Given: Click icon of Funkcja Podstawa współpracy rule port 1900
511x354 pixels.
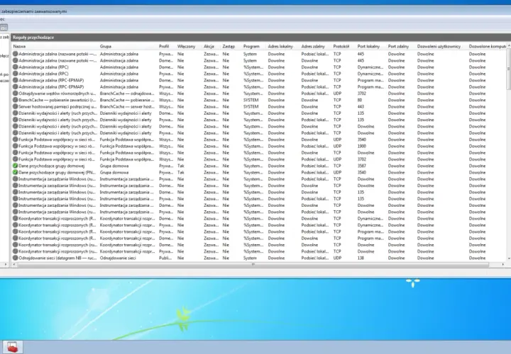Looking at the screenshot, I should point(15,146).
